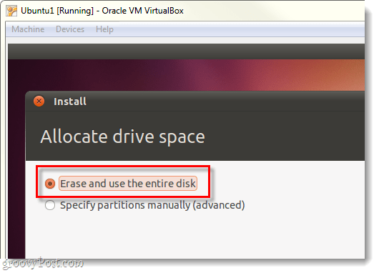Click the blank menu bar area right of Help
This screenshot has height=273, width=379.
tap(240, 29)
